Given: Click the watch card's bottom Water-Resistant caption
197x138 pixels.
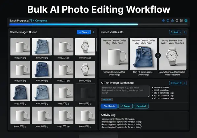Looking at the screenshot, I should click(x=172, y=73).
